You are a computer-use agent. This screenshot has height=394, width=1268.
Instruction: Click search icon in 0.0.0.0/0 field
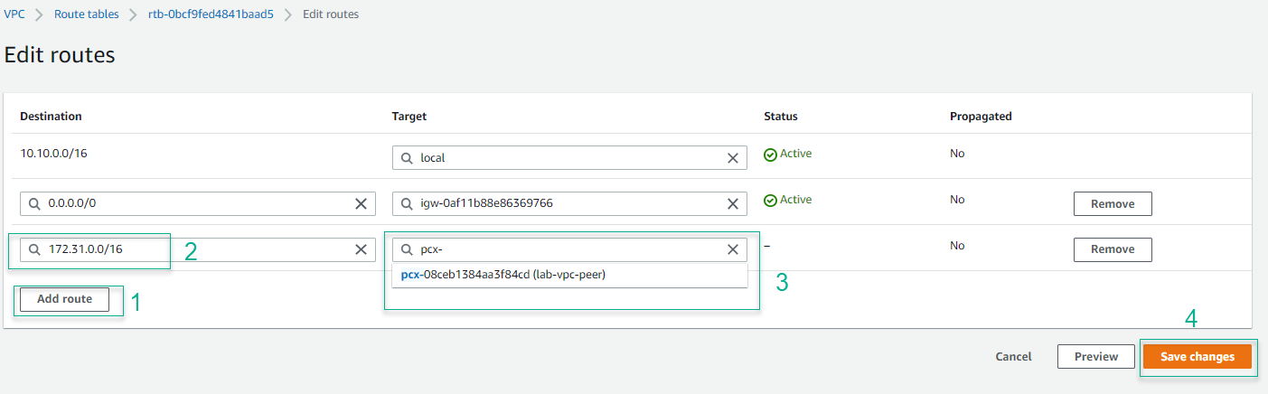tap(34, 204)
